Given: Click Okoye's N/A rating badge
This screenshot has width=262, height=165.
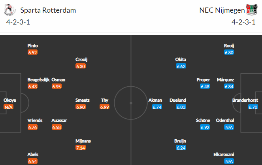Looking at the screenshot, I should pos(9,107).
